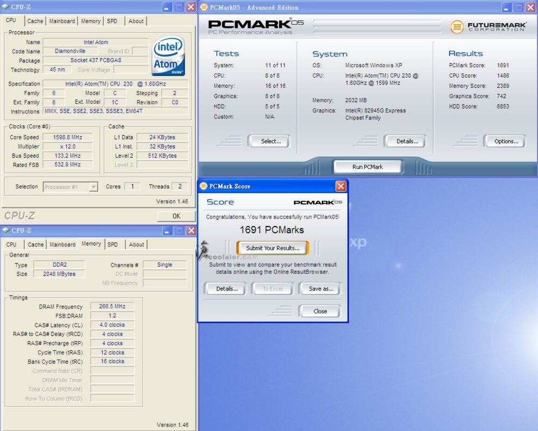The width and height of the screenshot is (538, 431).
Task: Select CPU tab in lower CPU-Z window
Action: 11,244
